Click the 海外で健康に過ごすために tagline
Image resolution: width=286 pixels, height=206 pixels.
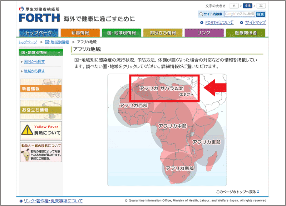click(99, 19)
